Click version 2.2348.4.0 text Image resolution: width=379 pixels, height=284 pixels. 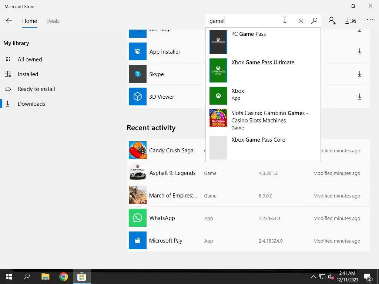(x=269, y=218)
